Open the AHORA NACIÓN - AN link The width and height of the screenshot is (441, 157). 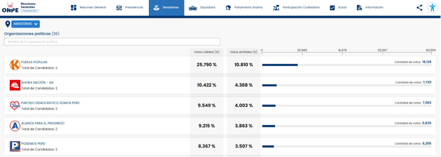[x=37, y=82]
